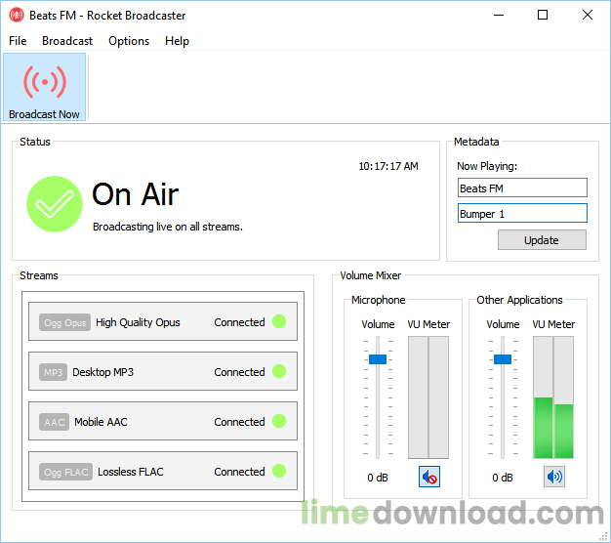Click the Now Playing: label
The image size is (611, 543).
pos(487,166)
